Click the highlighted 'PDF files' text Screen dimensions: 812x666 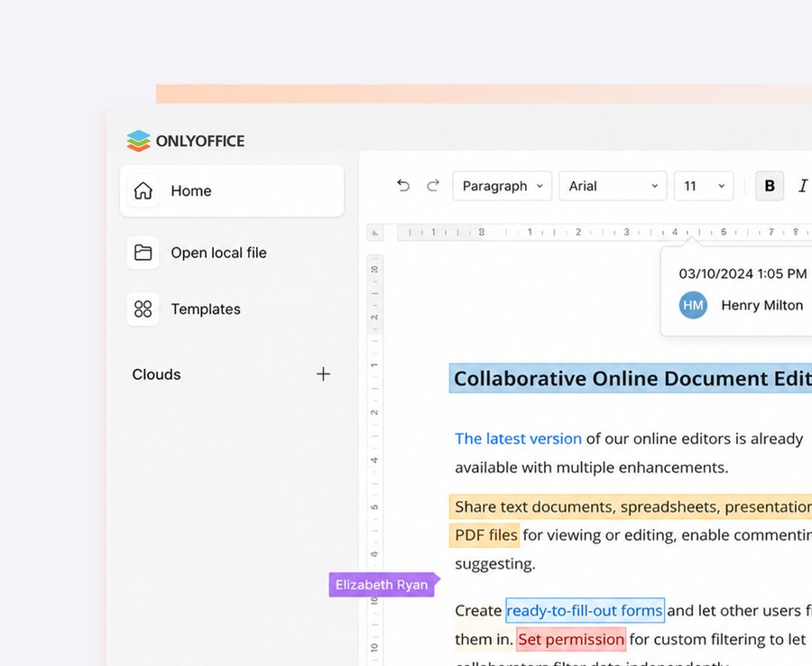(485, 535)
